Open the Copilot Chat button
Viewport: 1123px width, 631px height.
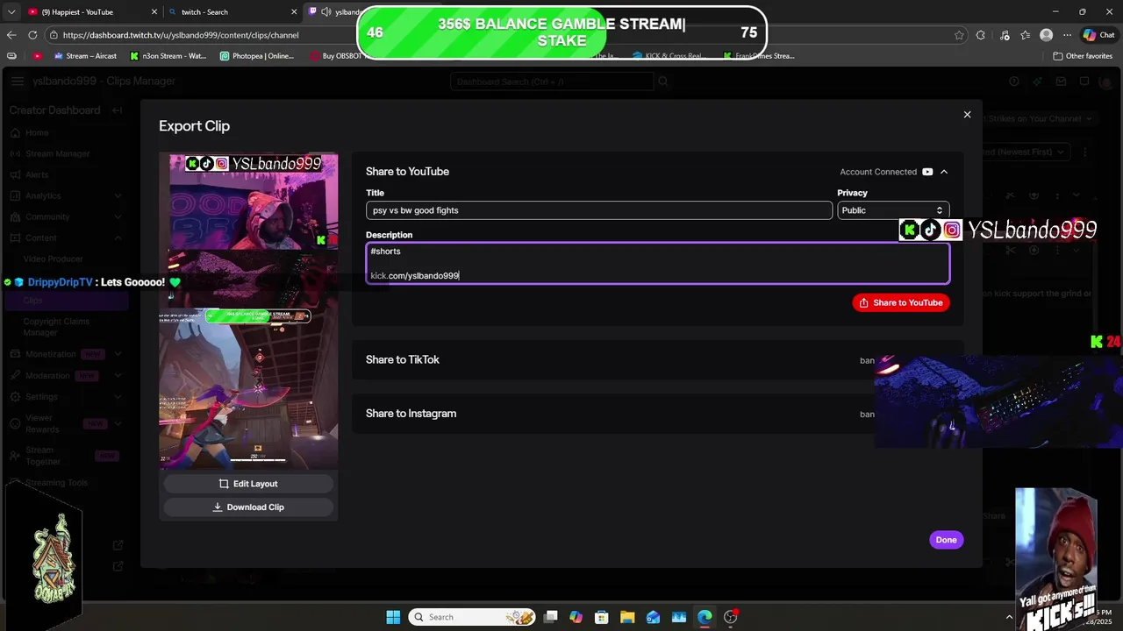[1098, 35]
